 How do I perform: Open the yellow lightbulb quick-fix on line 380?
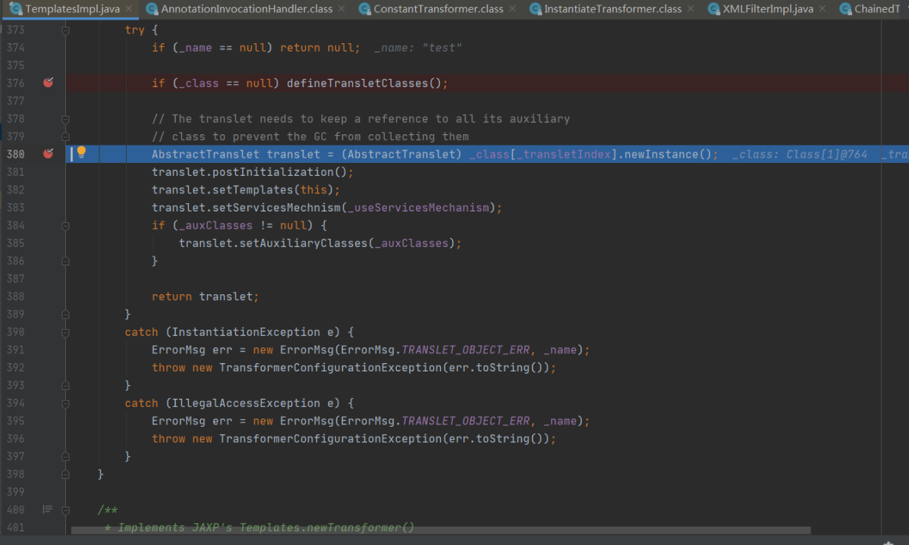pos(81,152)
